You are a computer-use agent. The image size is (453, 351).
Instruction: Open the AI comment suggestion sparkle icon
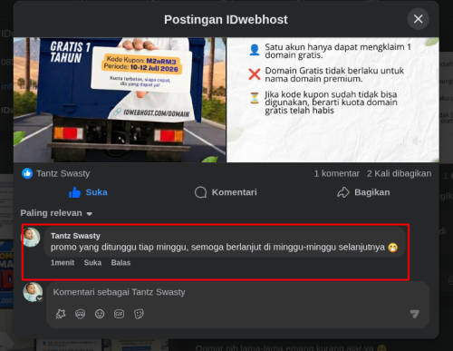[61, 314]
